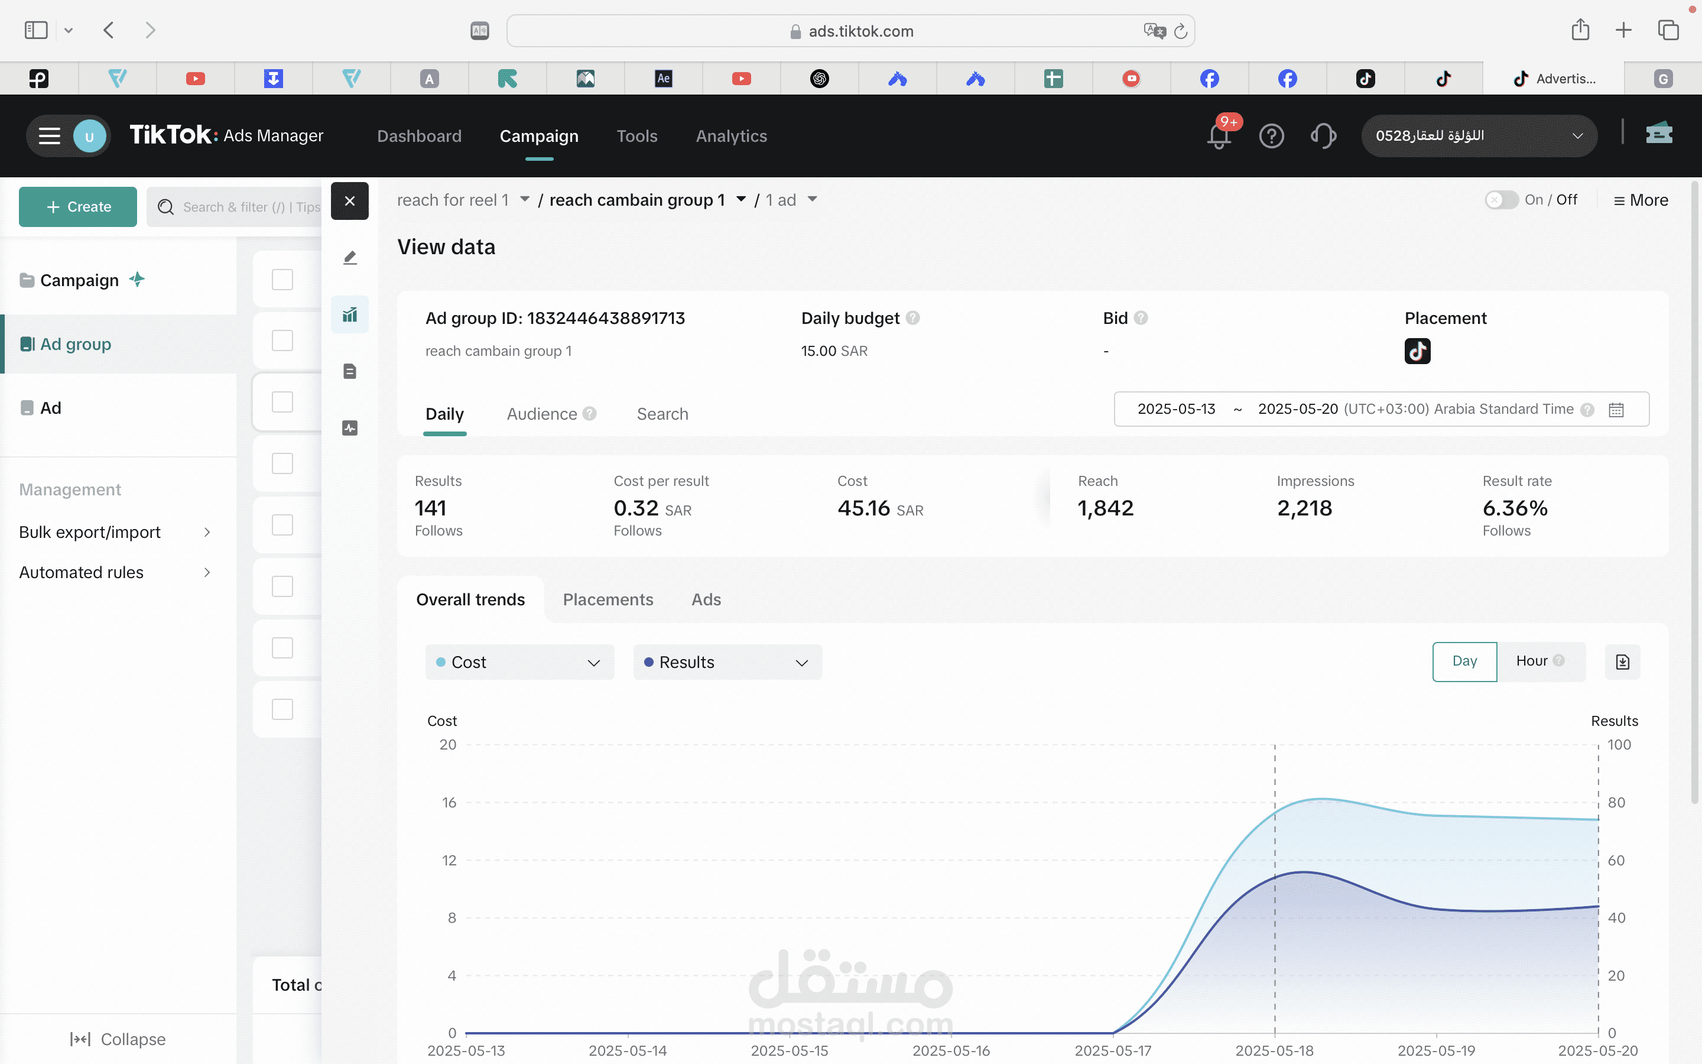Toggle the On / Off ad group switch
The image size is (1702, 1064).
tap(1501, 200)
